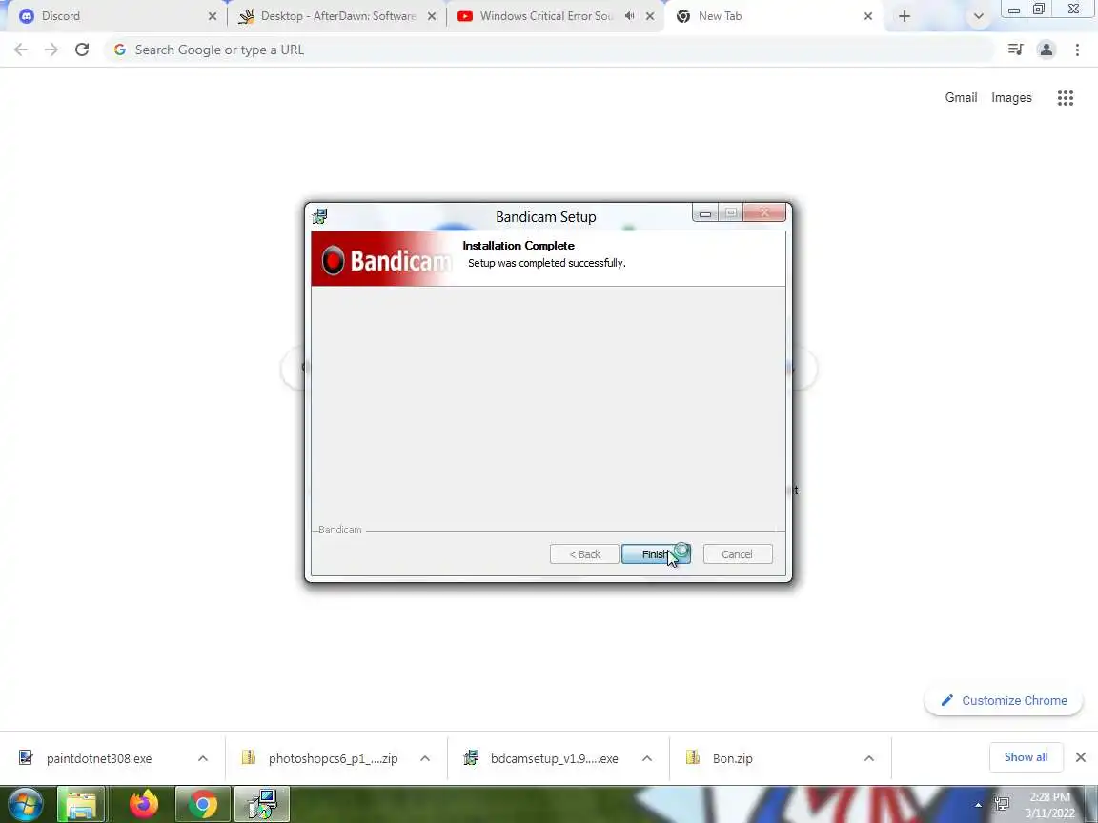Close the New Tab tab
This screenshot has height=823, width=1098.
coord(868,16)
